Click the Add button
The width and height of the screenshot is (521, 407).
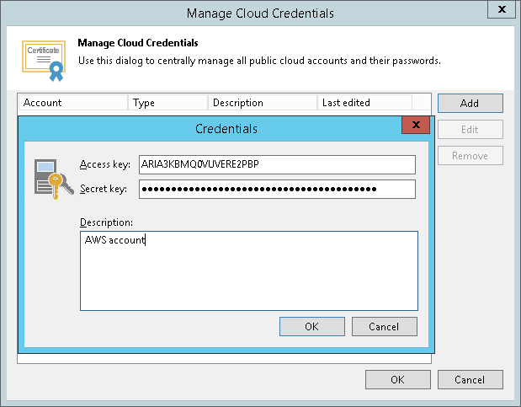(x=470, y=104)
